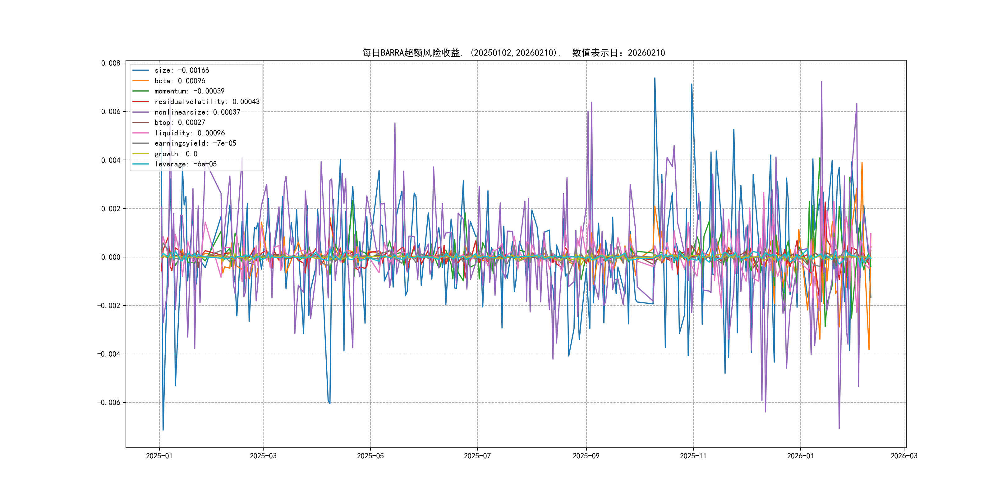
Task: Click the 0.008 y-axis tick label
Action: tap(111, 63)
